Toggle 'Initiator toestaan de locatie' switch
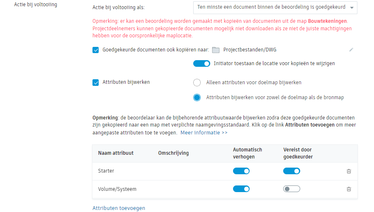This screenshot has height=212, width=374. point(202,63)
